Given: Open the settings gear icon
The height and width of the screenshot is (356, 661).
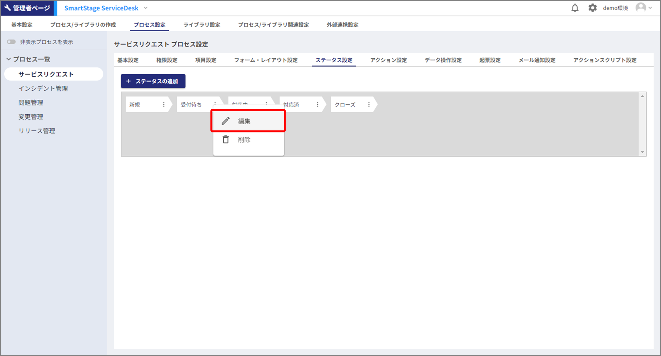Looking at the screenshot, I should click(592, 8).
